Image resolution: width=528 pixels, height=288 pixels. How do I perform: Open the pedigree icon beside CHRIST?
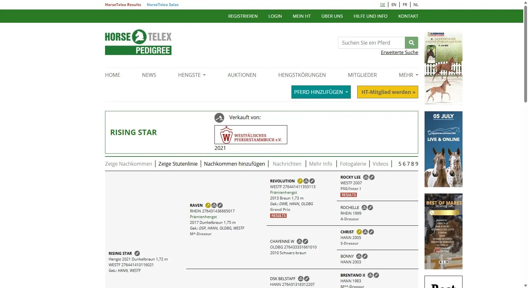tap(365, 232)
